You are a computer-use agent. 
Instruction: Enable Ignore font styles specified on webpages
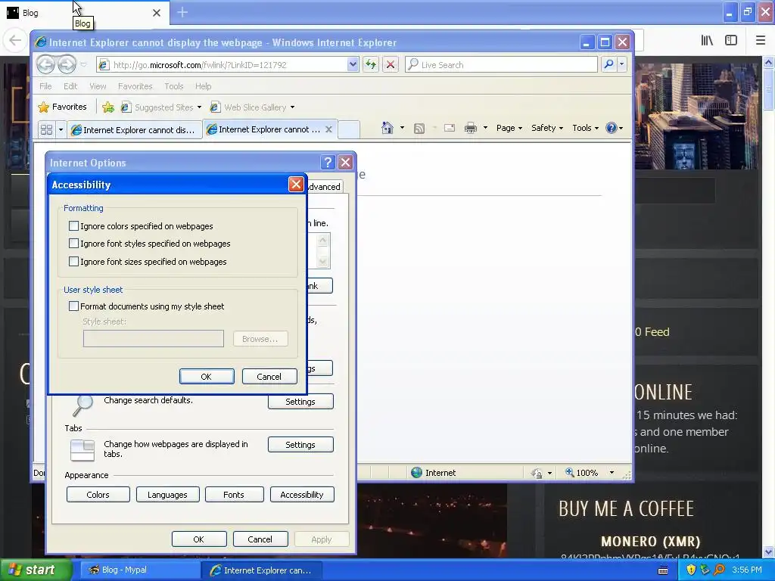coord(73,244)
